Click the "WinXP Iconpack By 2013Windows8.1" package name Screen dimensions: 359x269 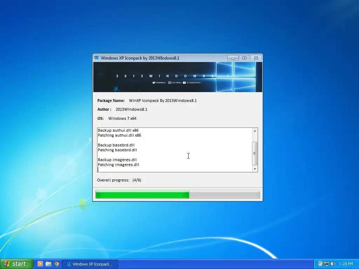pyautogui.click(x=163, y=101)
